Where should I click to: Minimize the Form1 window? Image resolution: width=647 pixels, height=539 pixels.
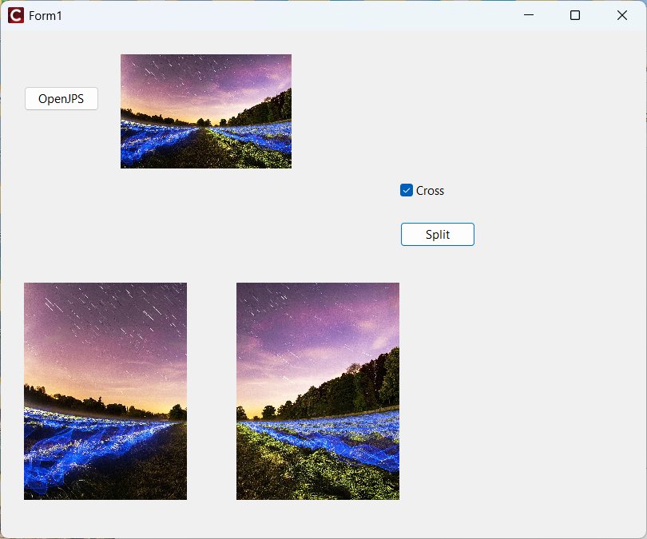click(x=529, y=15)
